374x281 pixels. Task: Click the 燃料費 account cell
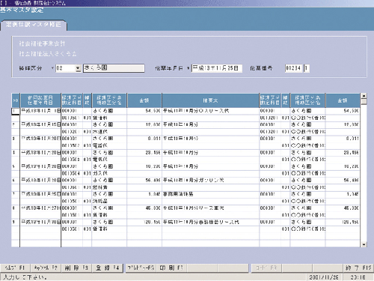(x=109, y=187)
